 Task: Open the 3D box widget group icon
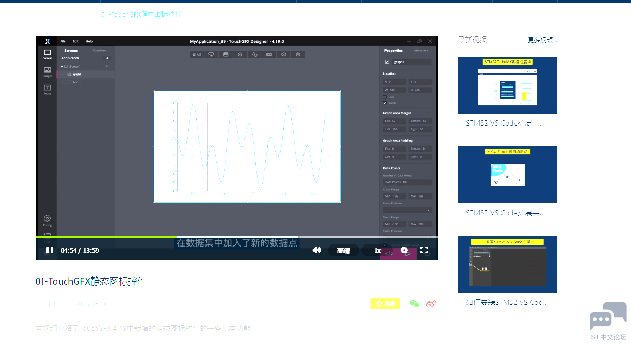(x=283, y=54)
